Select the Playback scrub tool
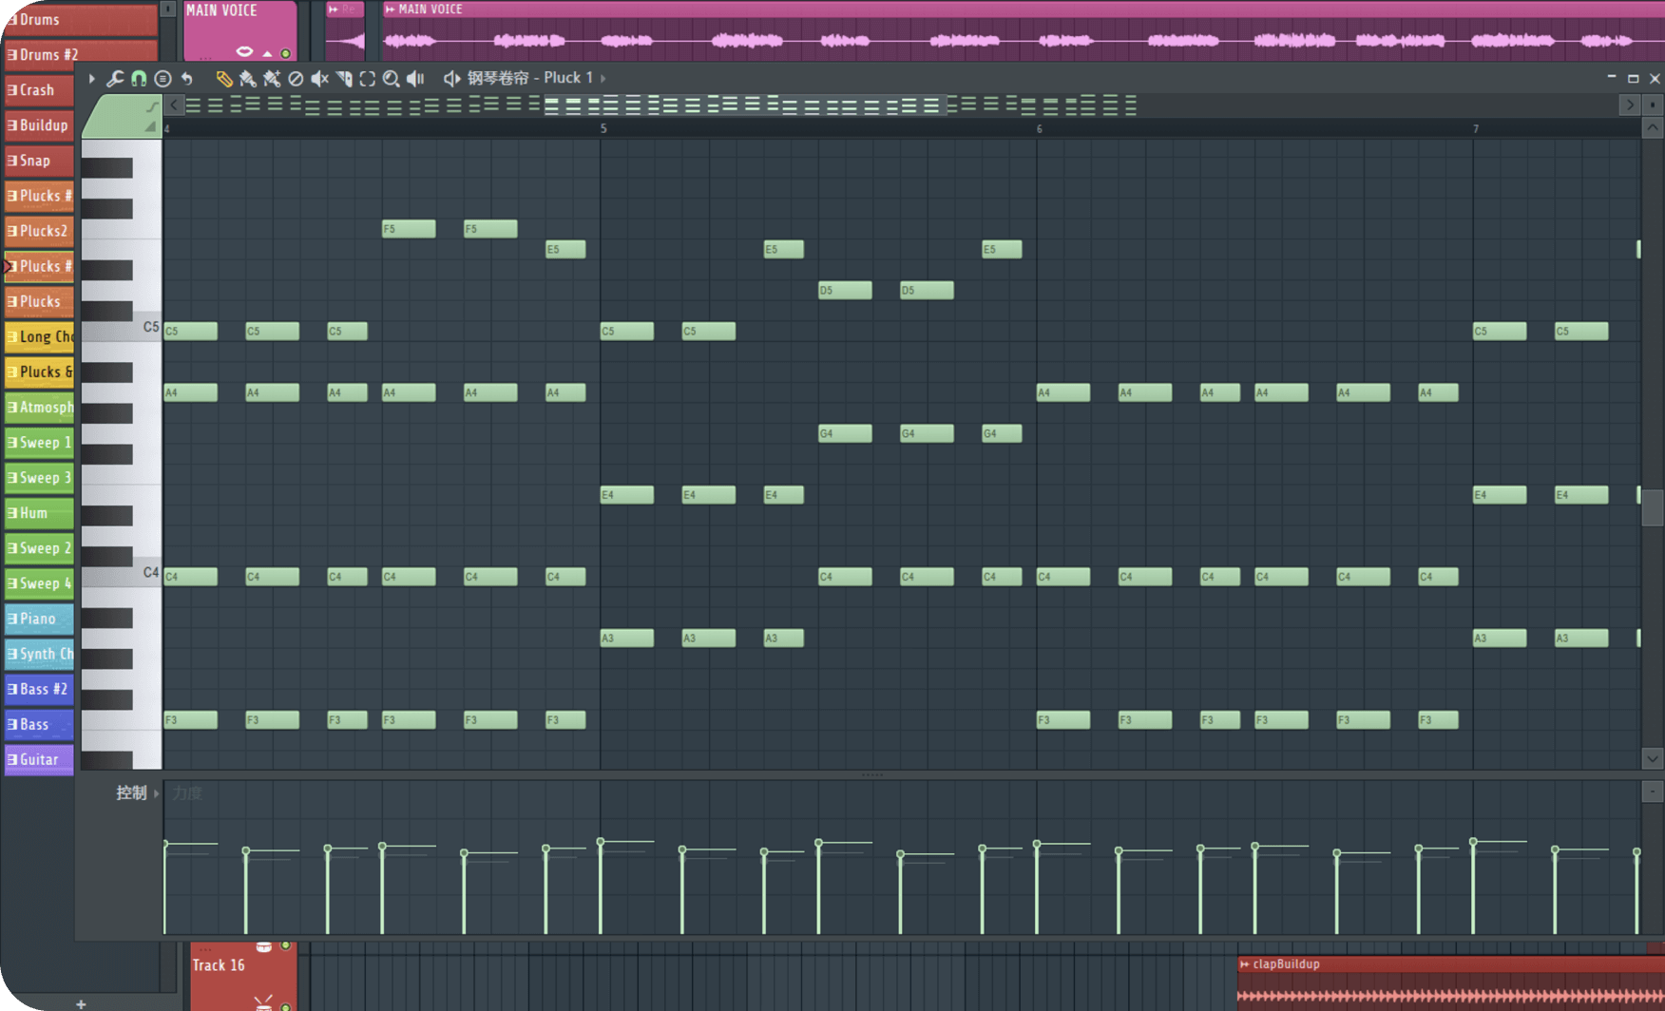This screenshot has height=1011, width=1665. [415, 78]
